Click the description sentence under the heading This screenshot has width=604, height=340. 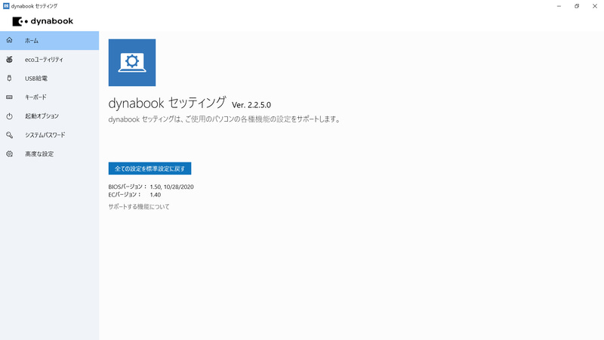(224, 119)
